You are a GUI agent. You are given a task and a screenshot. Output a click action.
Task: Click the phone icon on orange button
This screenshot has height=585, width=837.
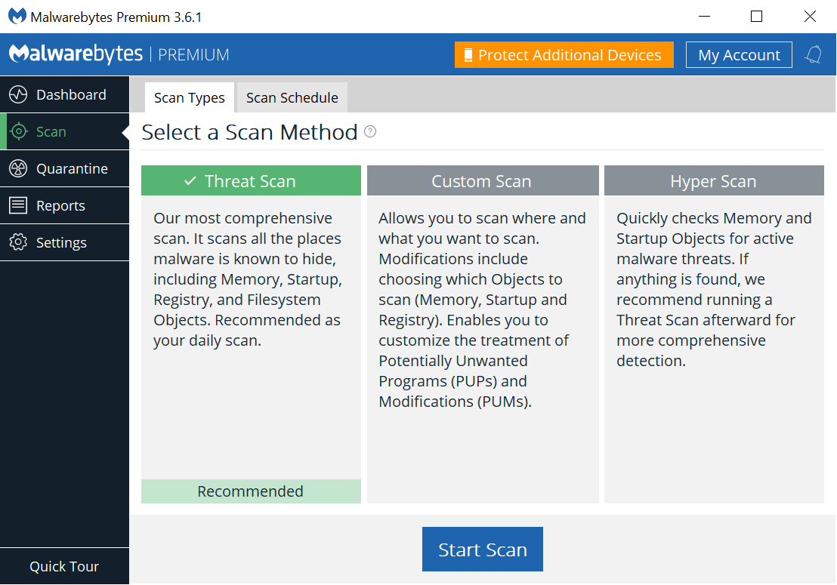[x=468, y=55]
